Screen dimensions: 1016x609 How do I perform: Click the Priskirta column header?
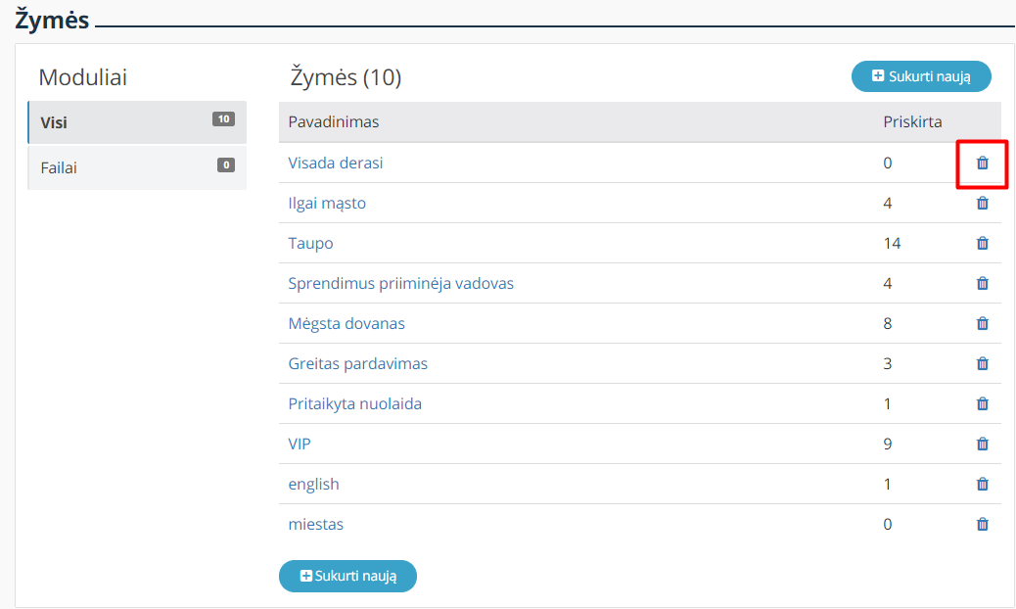pyautogui.click(x=912, y=121)
